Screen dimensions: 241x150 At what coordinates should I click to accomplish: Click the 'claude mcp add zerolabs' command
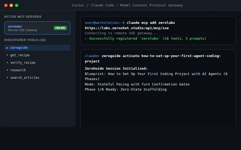click(x=151, y=23)
